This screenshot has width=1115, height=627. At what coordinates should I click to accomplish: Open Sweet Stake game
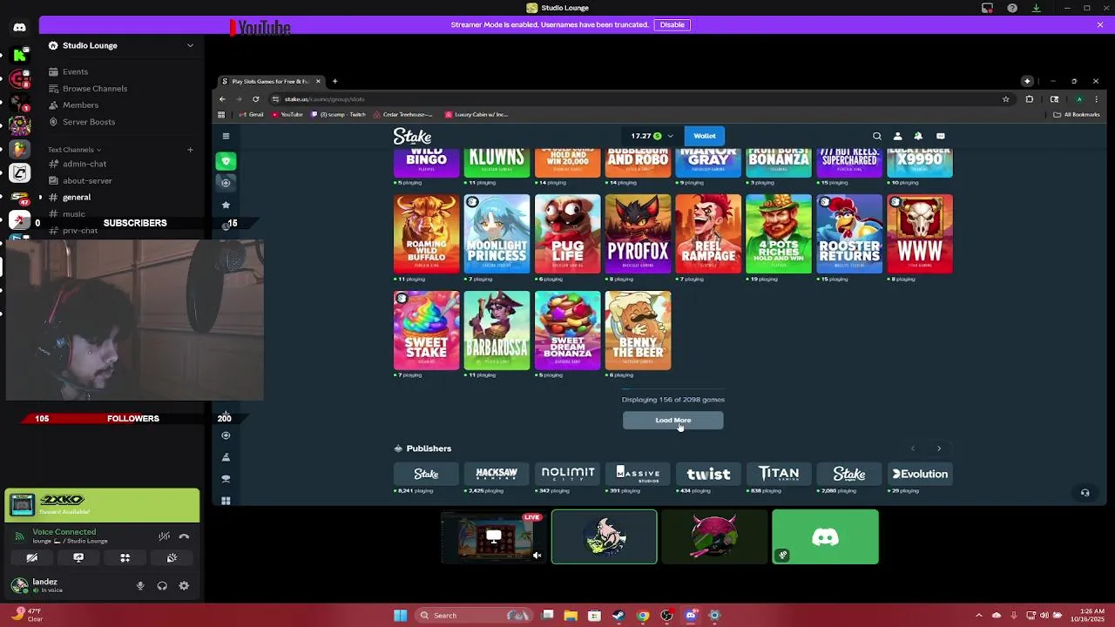point(426,331)
